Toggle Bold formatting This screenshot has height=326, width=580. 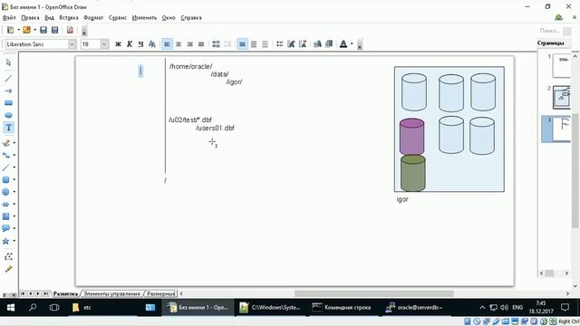pos(118,44)
